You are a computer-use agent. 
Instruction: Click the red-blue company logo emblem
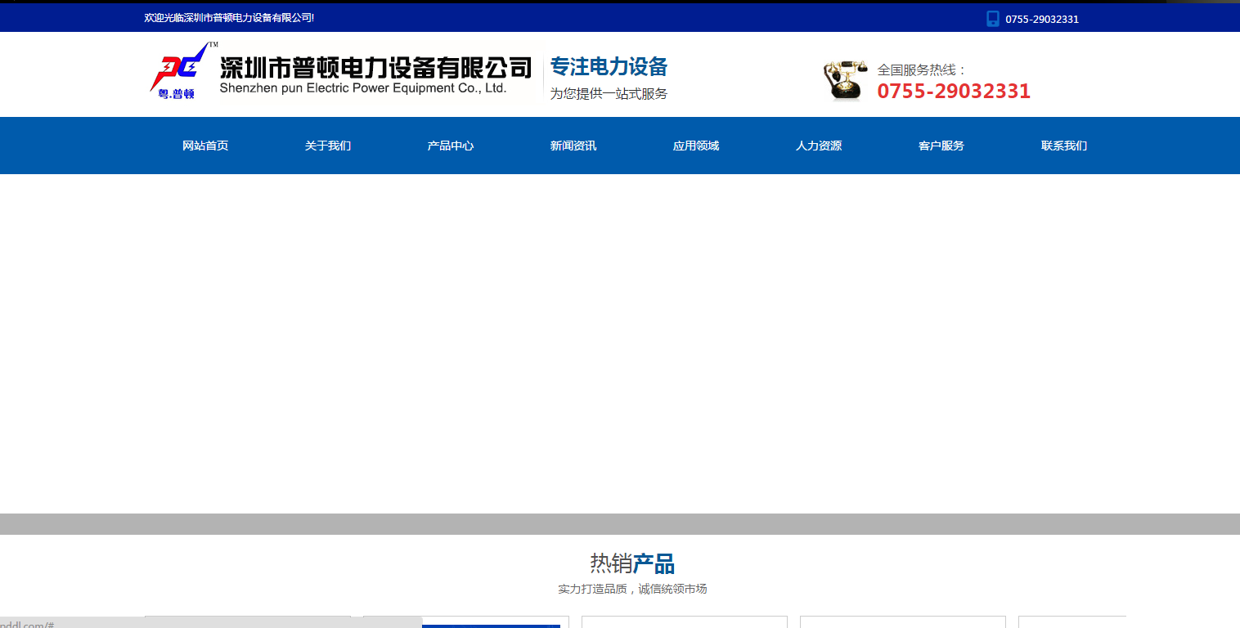pyautogui.click(x=177, y=70)
